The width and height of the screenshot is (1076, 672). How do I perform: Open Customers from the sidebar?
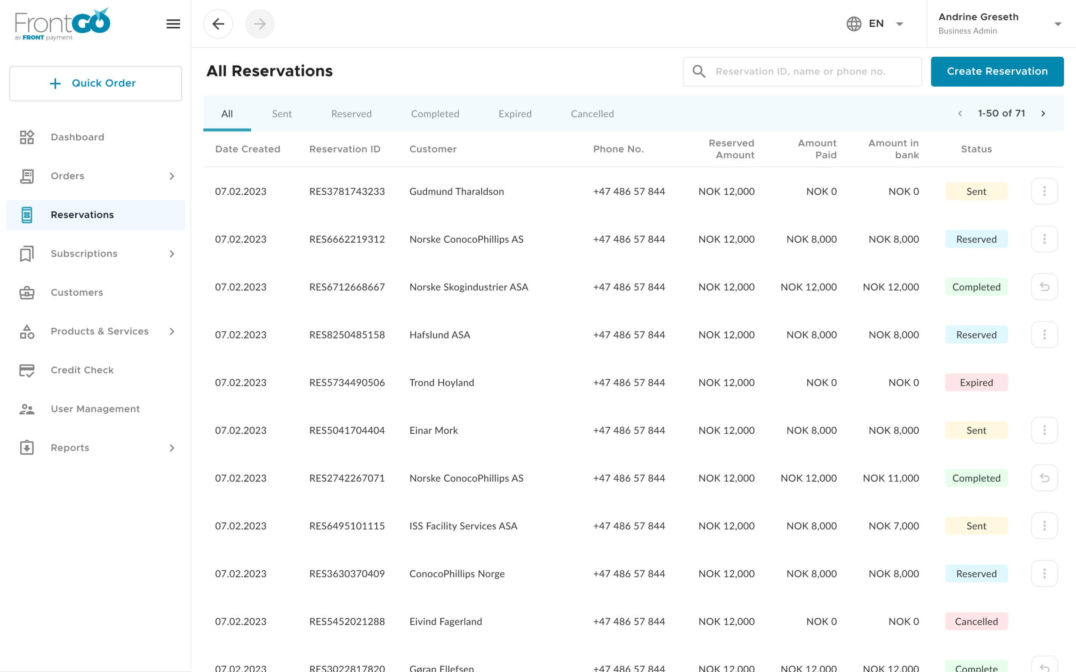point(76,292)
